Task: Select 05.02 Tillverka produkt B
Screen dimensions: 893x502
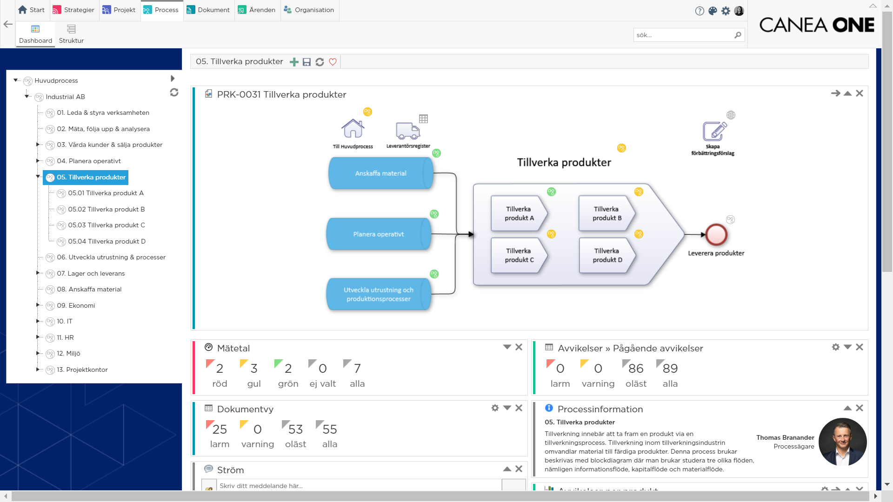Action: tap(106, 209)
